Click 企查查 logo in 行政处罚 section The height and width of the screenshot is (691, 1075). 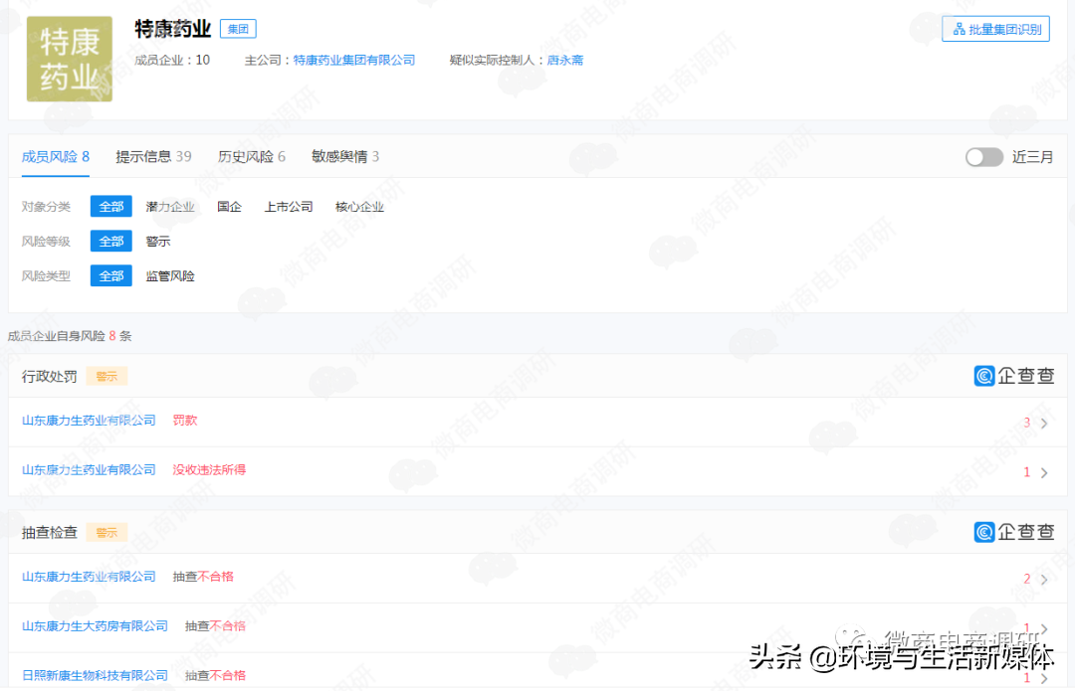(1014, 375)
